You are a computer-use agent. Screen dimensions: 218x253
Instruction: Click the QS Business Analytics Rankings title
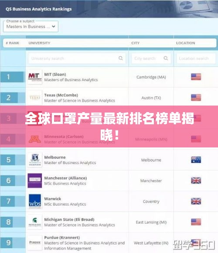[39, 9]
